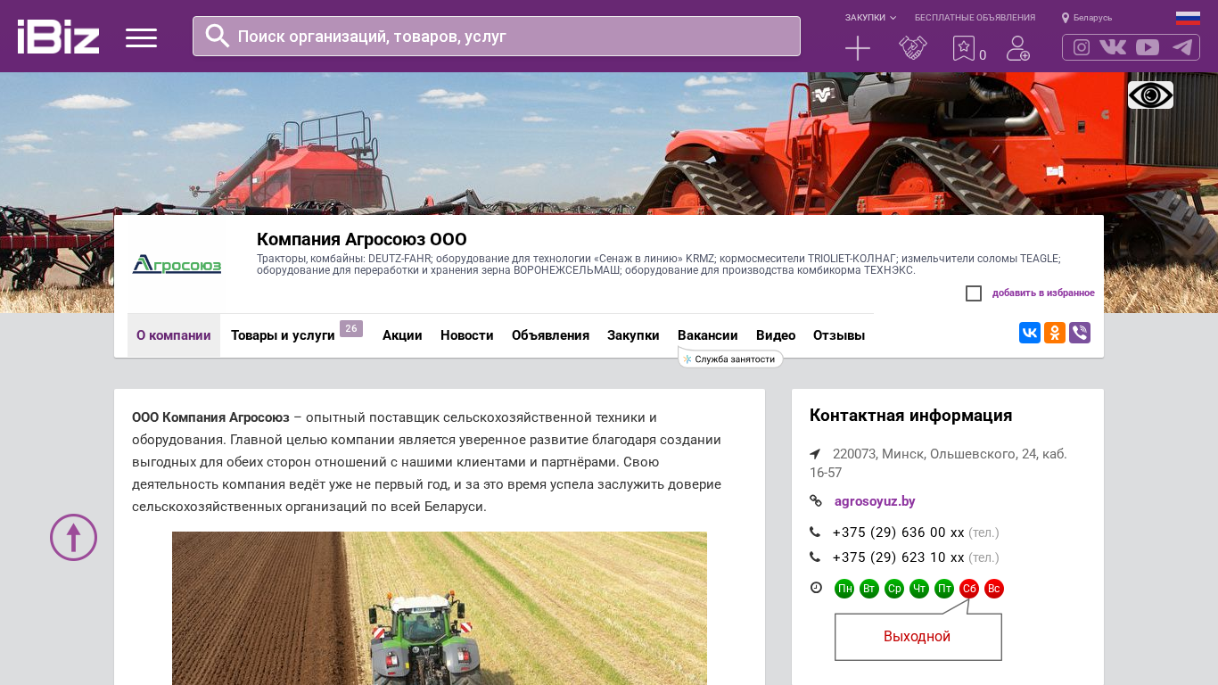Switch to О компании tab
This screenshot has height=685, width=1218.
tap(174, 335)
